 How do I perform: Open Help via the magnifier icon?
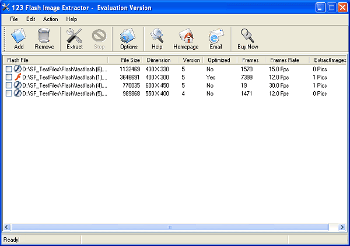157,36
